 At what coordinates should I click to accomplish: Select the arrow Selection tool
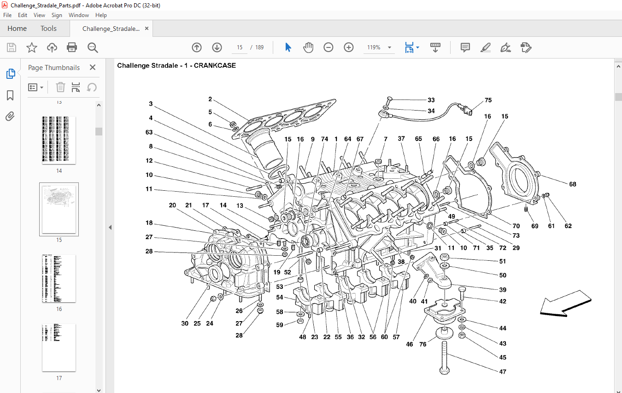(288, 47)
